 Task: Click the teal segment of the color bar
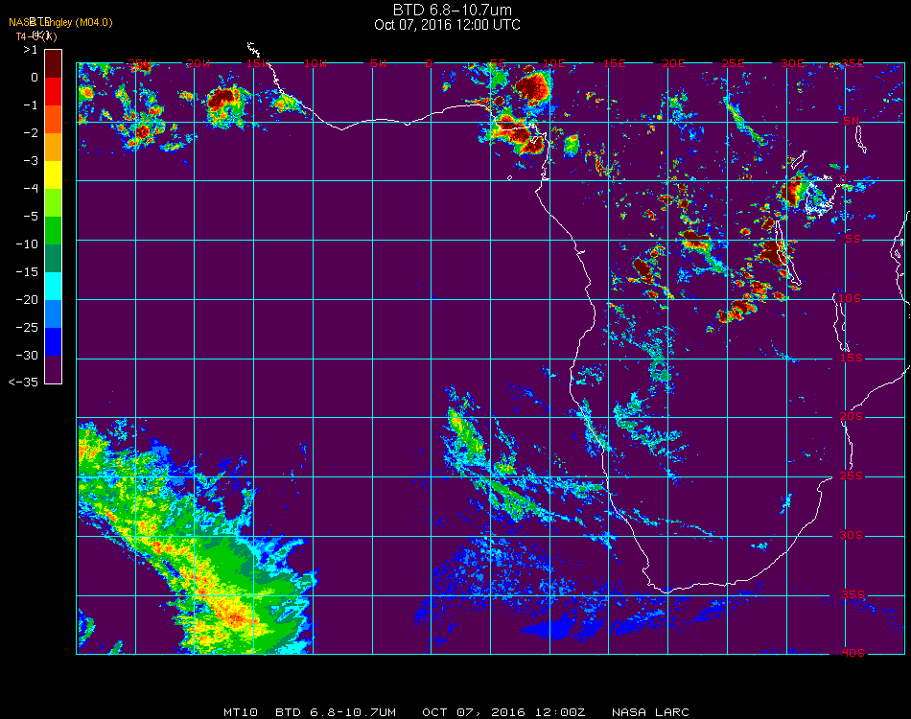click(53, 259)
